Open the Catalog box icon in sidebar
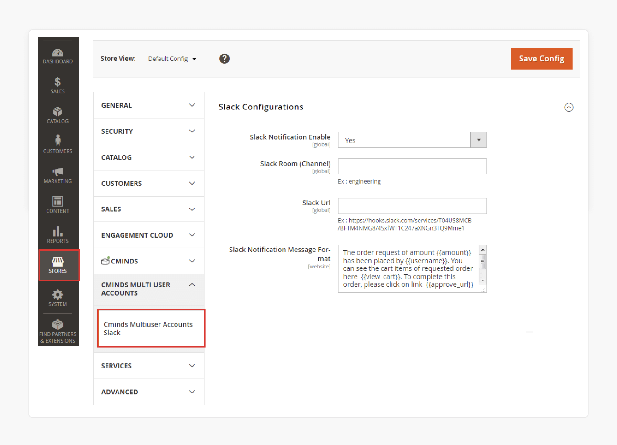 58,115
